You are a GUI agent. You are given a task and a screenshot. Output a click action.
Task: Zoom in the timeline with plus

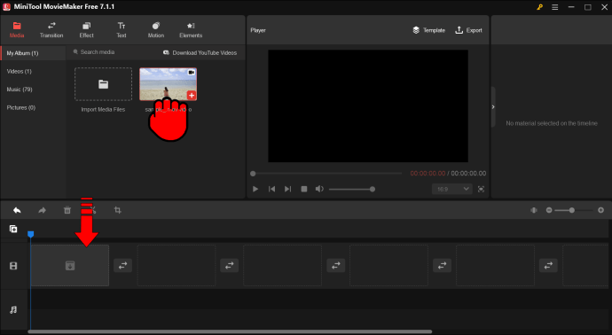[600, 210]
